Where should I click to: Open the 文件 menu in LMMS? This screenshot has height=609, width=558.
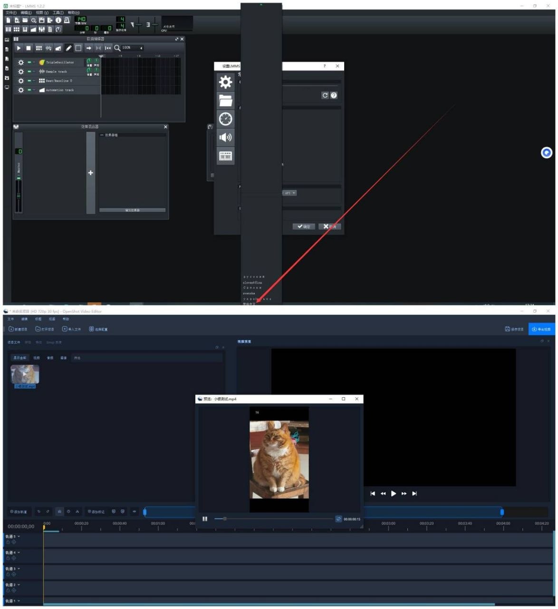click(x=11, y=13)
